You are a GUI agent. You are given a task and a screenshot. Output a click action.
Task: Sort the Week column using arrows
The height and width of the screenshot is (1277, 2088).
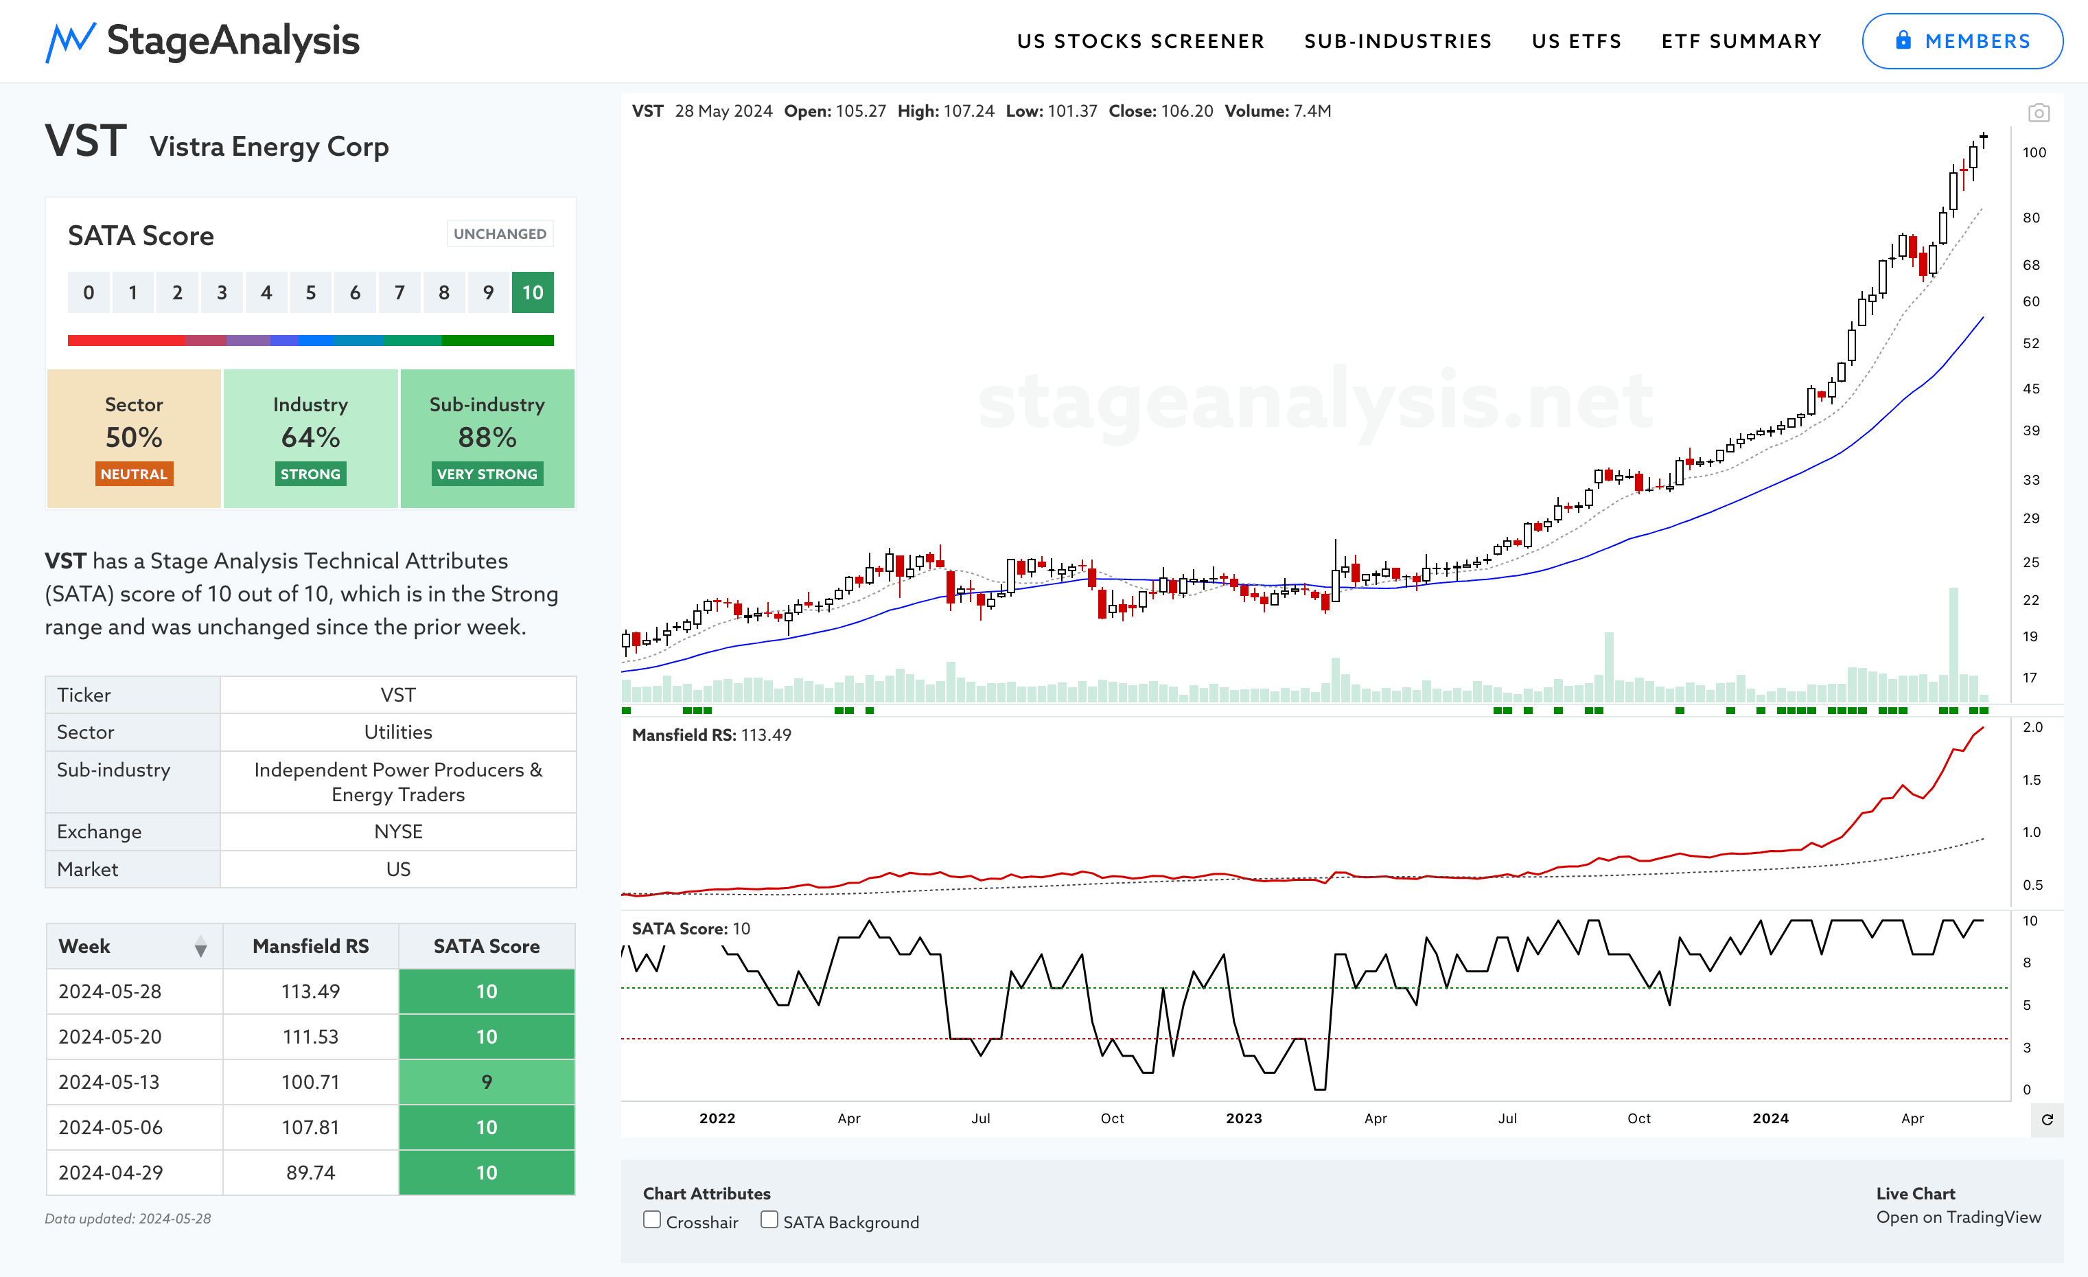[x=200, y=947]
